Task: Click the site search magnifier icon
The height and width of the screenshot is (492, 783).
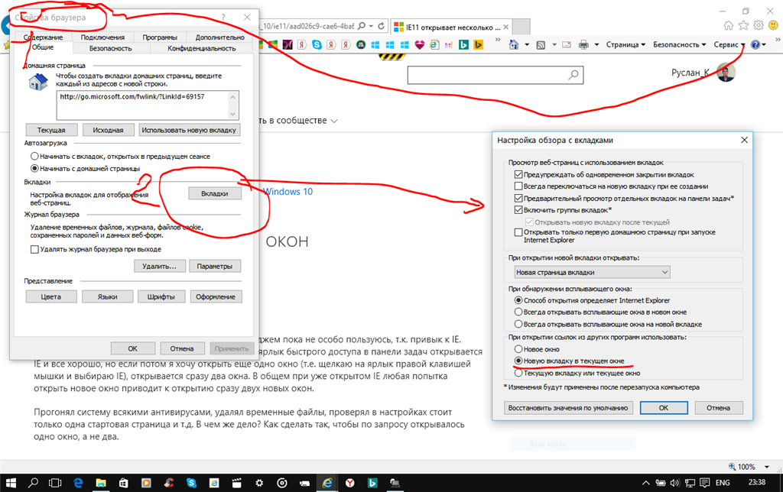Action: click(573, 75)
